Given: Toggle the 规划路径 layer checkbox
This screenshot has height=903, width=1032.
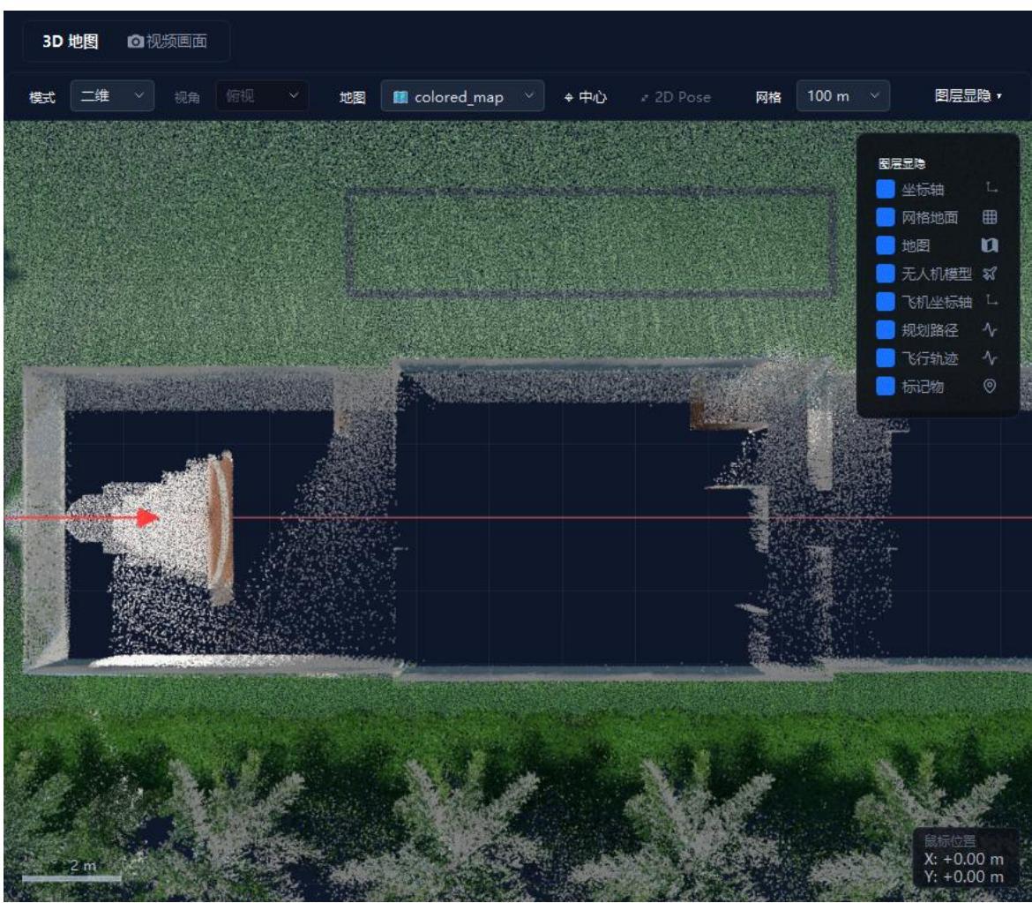Looking at the screenshot, I should [x=886, y=330].
